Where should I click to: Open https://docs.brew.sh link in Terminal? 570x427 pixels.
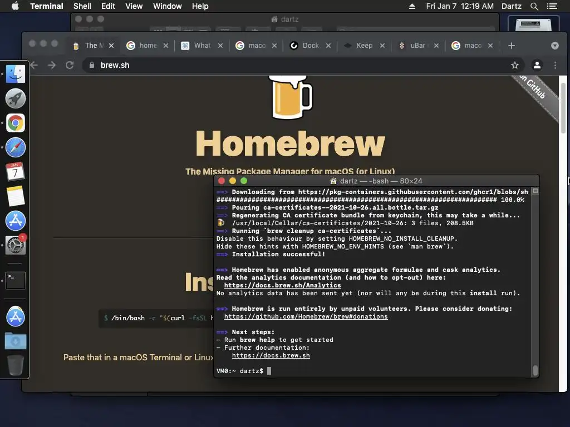coord(271,355)
